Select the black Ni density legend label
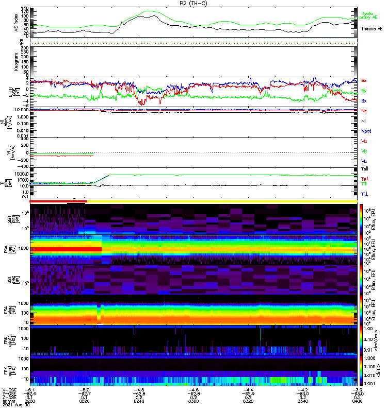This screenshot has height=412, width=387. click(x=363, y=121)
